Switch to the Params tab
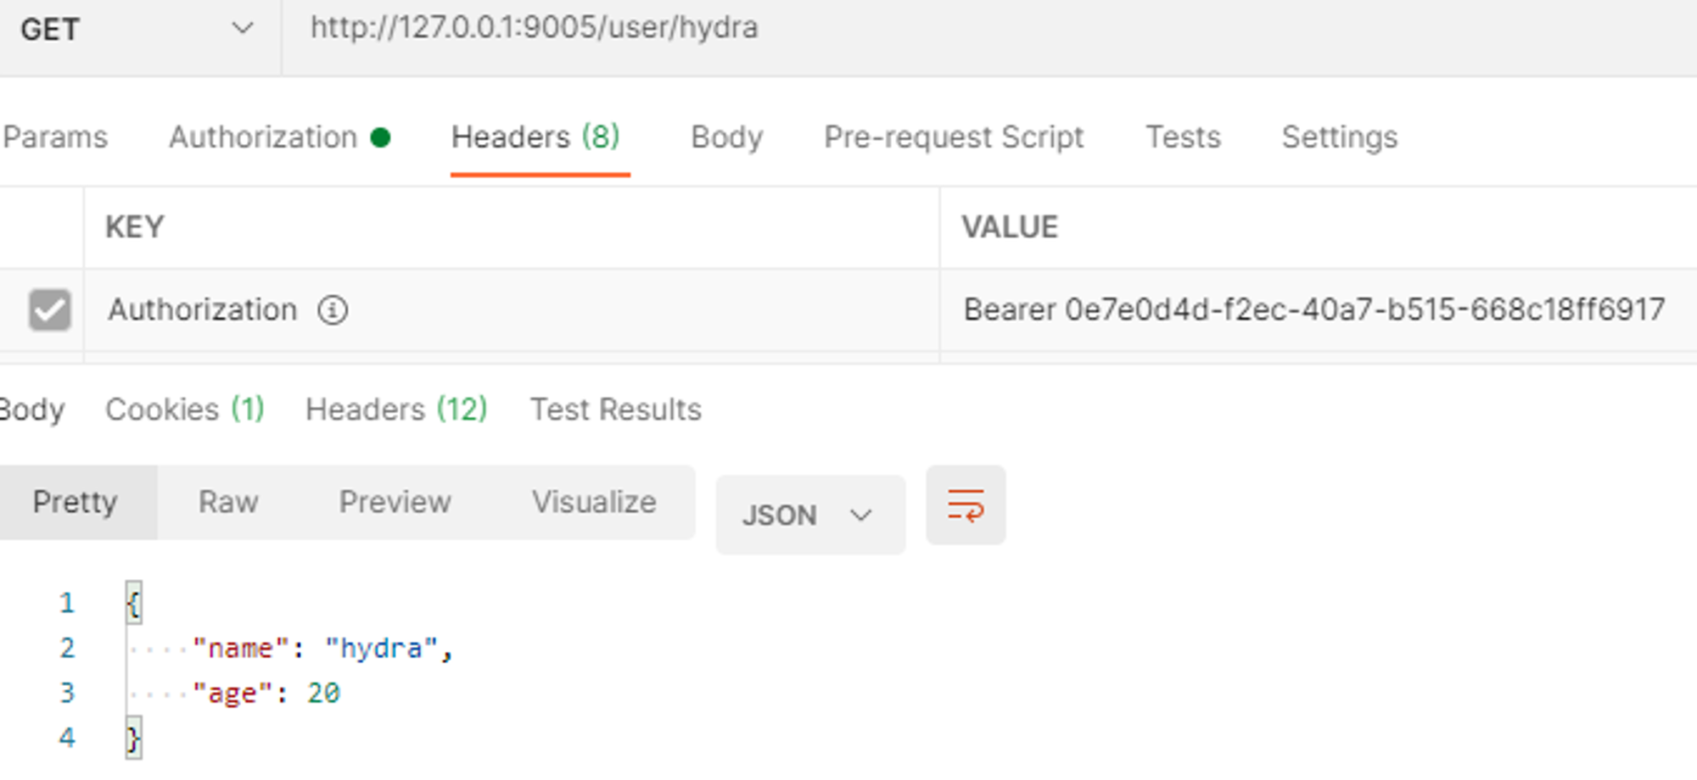The height and width of the screenshot is (780, 1697). point(55,136)
